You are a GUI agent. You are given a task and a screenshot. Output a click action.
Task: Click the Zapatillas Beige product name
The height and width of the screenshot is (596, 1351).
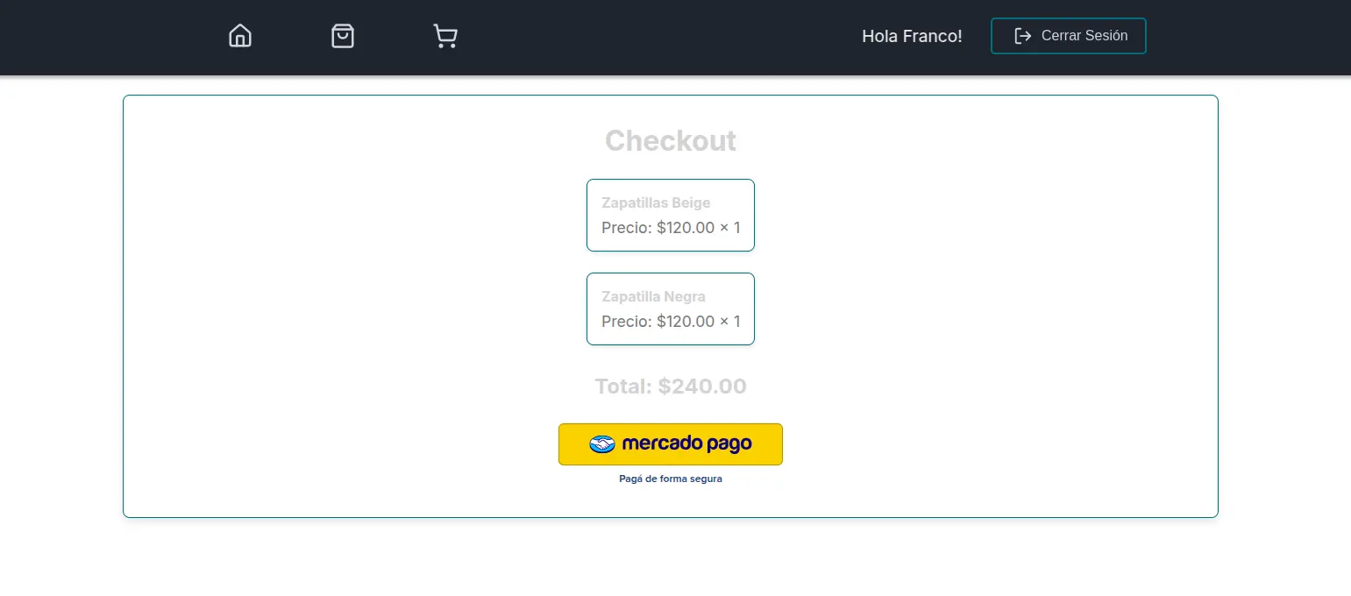(656, 202)
